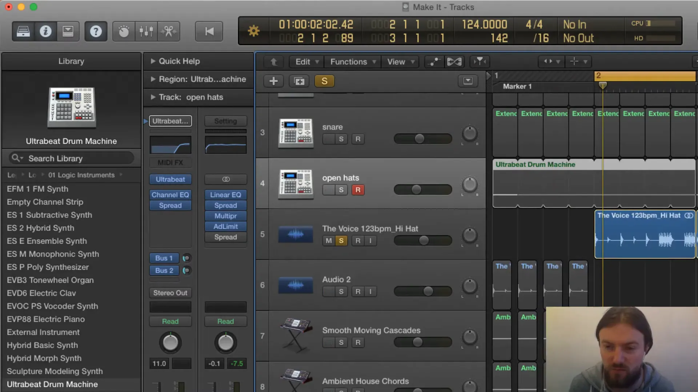698x392 pixels.
Task: Open Quick Help question mark icon
Action: pyautogui.click(x=96, y=32)
